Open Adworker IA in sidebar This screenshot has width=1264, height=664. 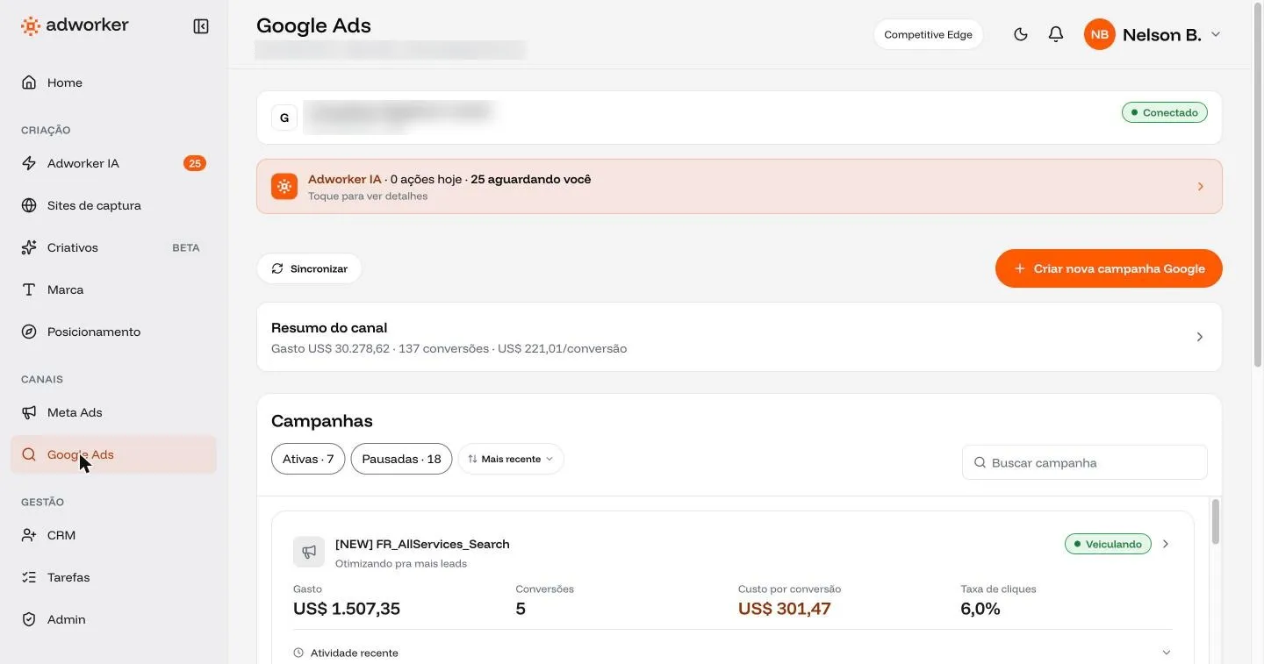click(113, 163)
